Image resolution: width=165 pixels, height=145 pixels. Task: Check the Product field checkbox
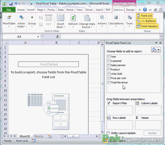(109, 69)
